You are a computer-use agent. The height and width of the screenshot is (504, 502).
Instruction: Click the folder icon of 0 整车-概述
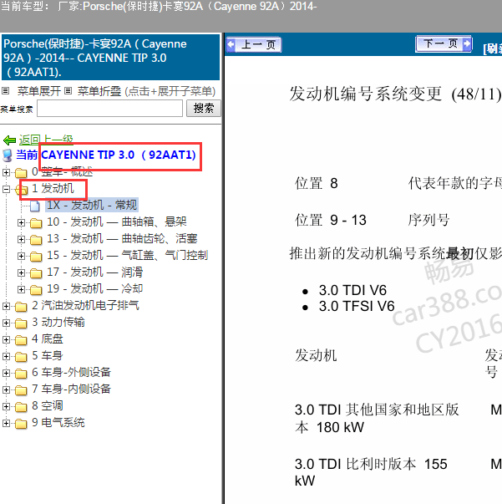point(21,173)
